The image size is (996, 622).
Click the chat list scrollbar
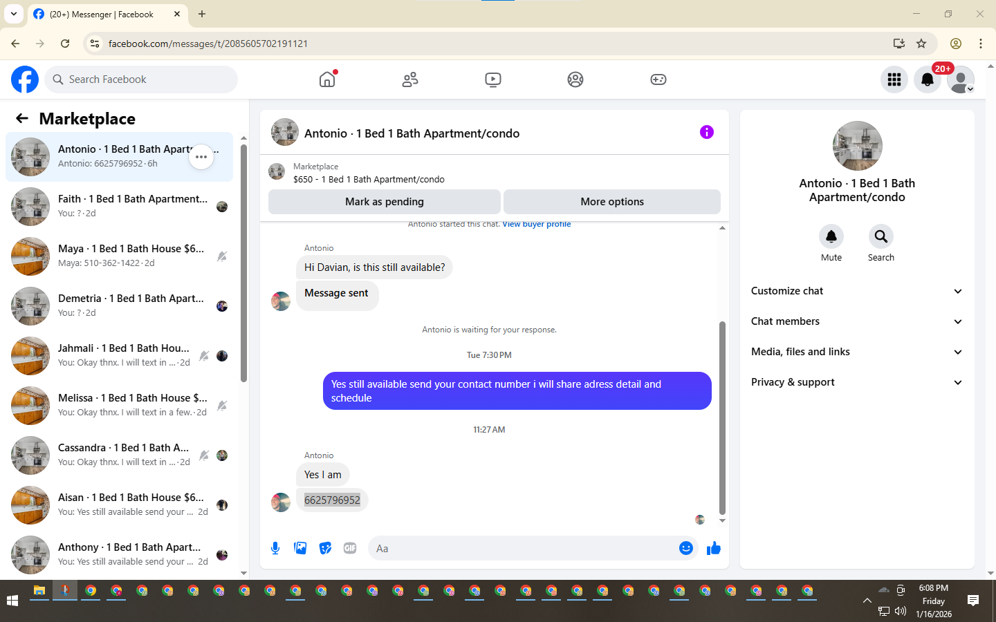[243, 263]
